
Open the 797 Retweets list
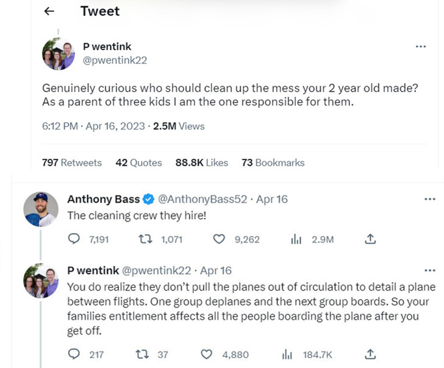tap(72, 162)
